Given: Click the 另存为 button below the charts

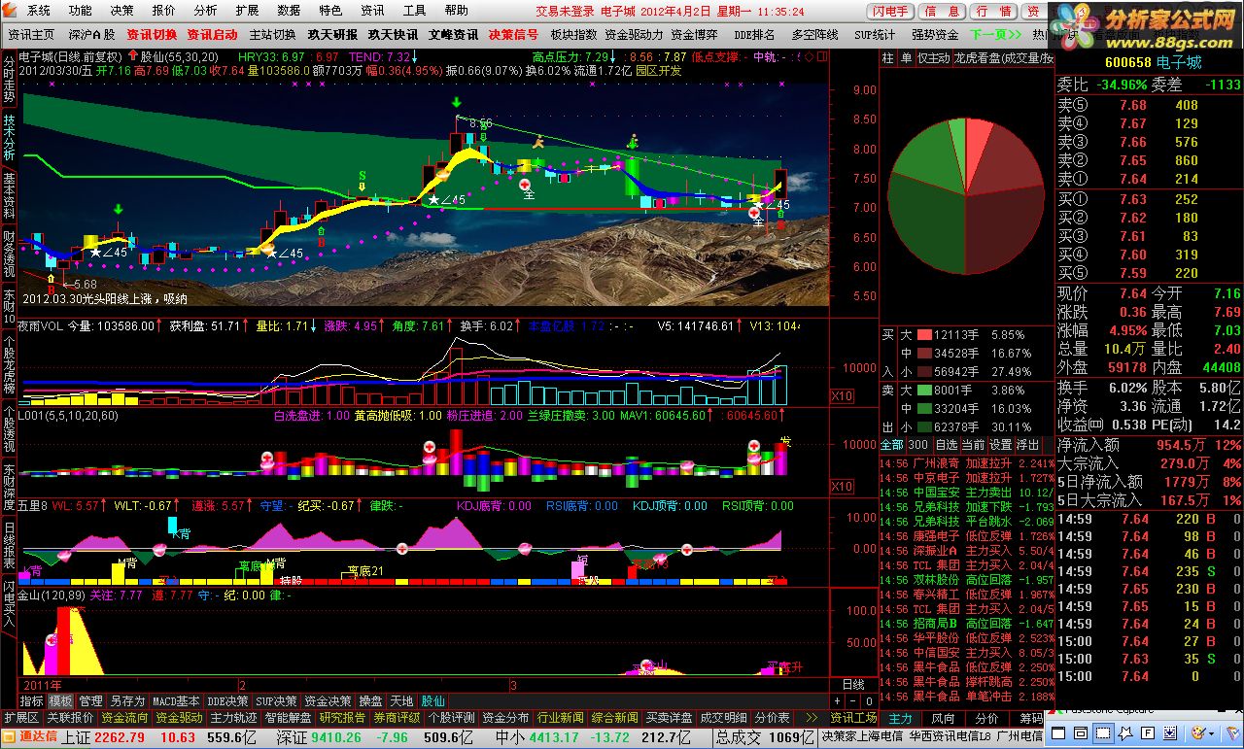Looking at the screenshot, I should pos(127,700).
